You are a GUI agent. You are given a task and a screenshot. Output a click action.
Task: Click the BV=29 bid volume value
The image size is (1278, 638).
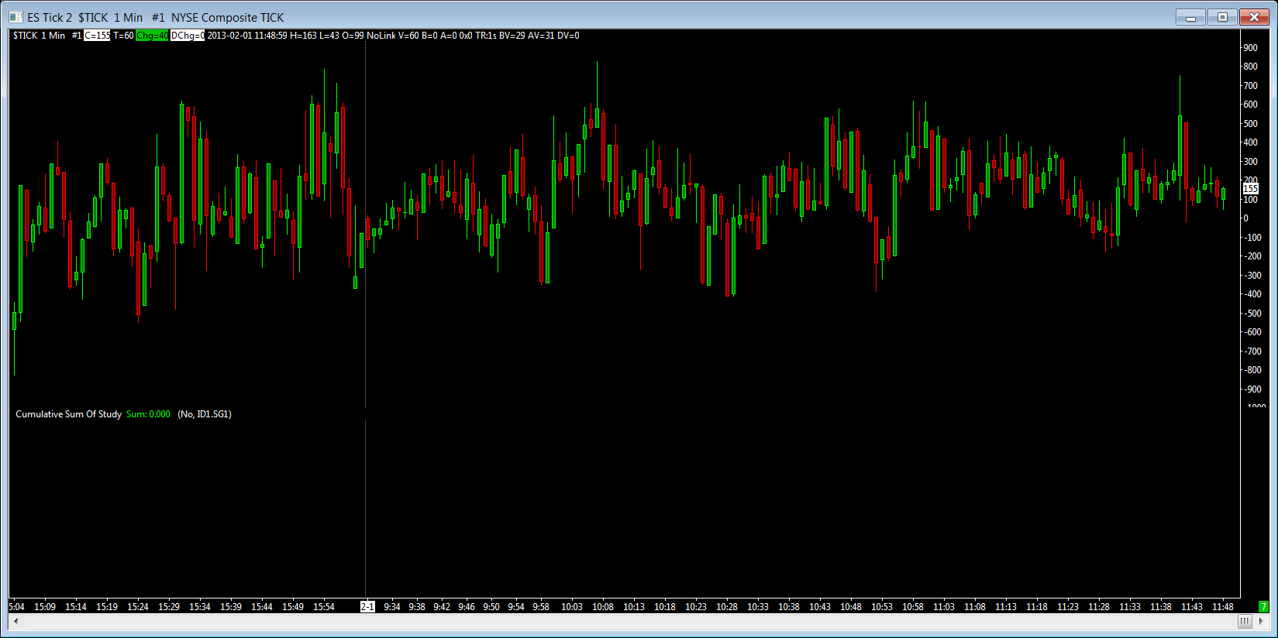(512, 36)
